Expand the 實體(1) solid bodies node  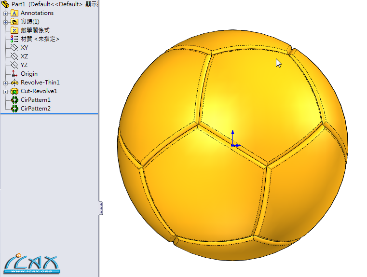[5, 22]
